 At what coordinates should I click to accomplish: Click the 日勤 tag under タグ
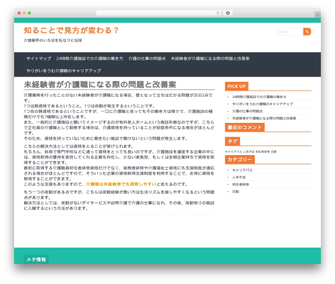(274, 152)
